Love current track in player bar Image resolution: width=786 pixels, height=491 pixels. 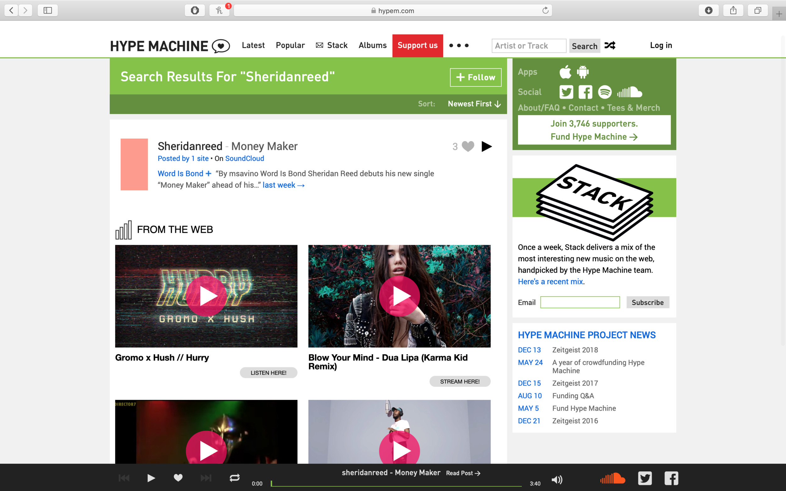tap(178, 478)
